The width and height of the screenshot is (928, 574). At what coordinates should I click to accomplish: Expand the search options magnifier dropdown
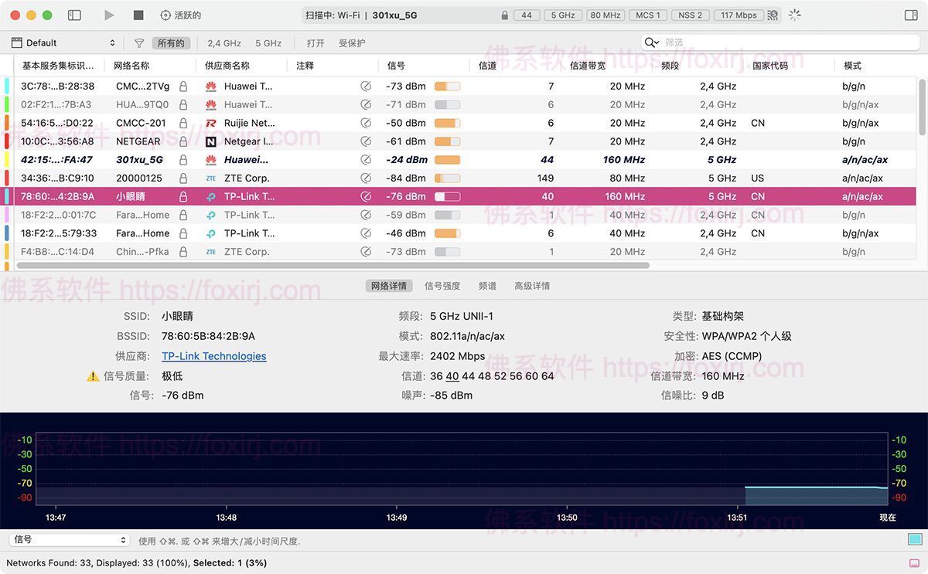click(652, 42)
